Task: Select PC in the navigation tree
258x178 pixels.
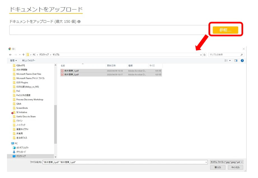Action: (16, 143)
